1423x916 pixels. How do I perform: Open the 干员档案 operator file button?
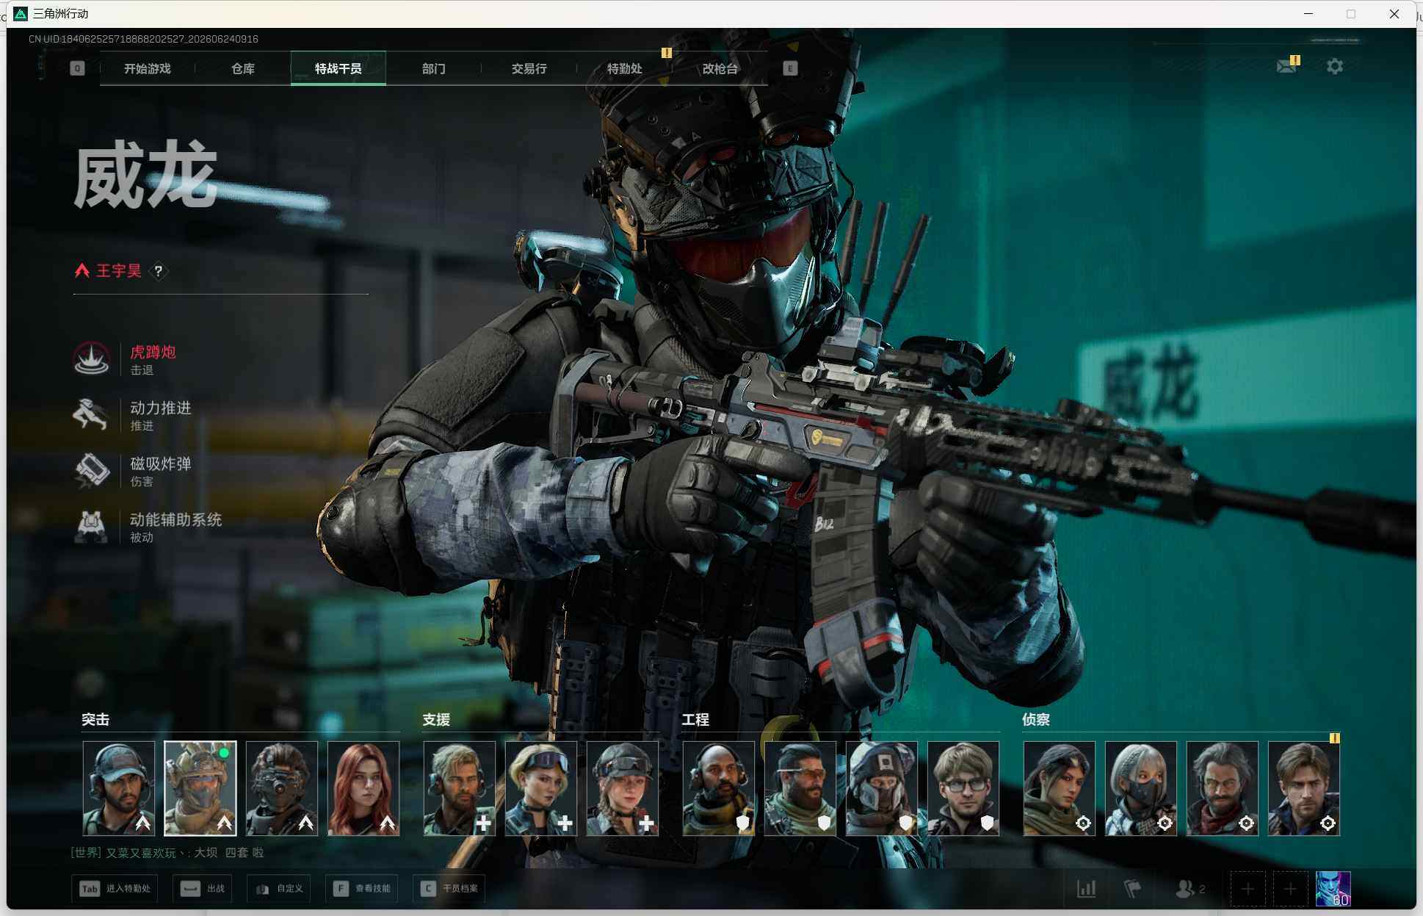(449, 889)
